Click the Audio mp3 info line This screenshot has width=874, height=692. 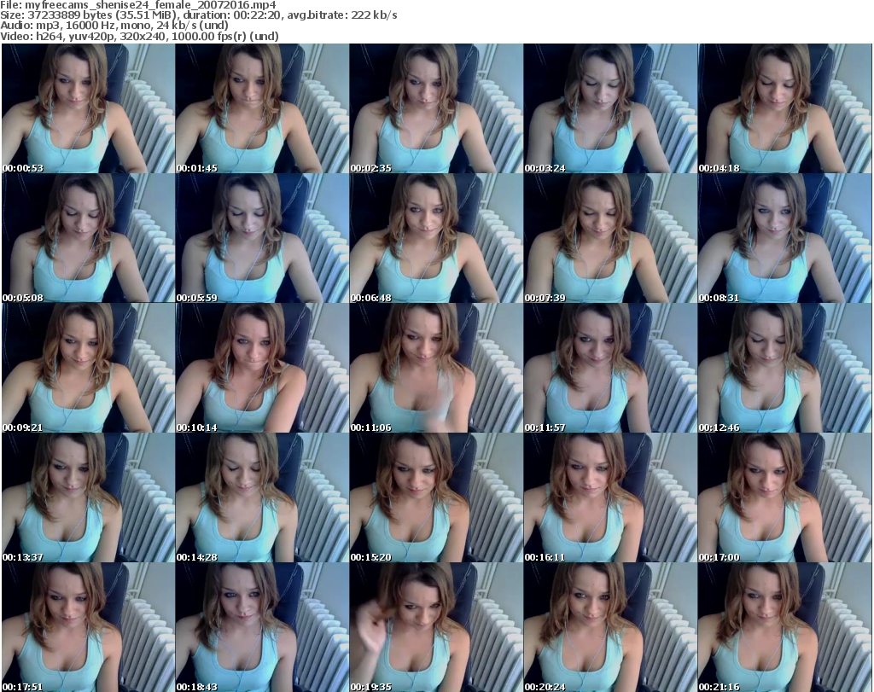pos(114,26)
